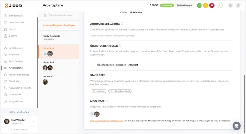Select the Mr Filch schedule

click(59, 80)
